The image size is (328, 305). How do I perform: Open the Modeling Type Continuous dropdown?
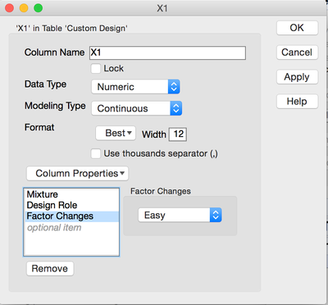136,108
